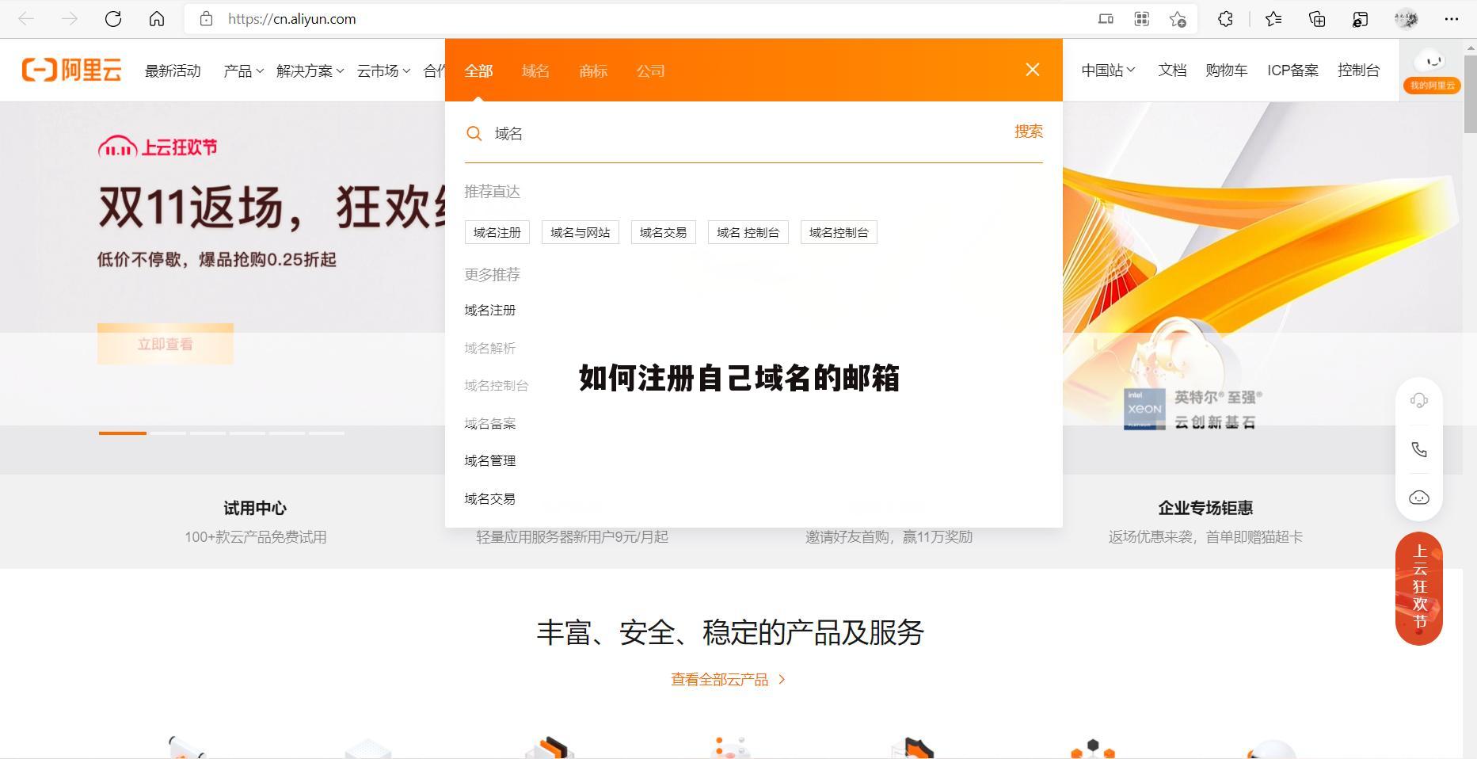Select 域名控制台 in 更多推荐 list
This screenshot has width=1477, height=759.
497,385
